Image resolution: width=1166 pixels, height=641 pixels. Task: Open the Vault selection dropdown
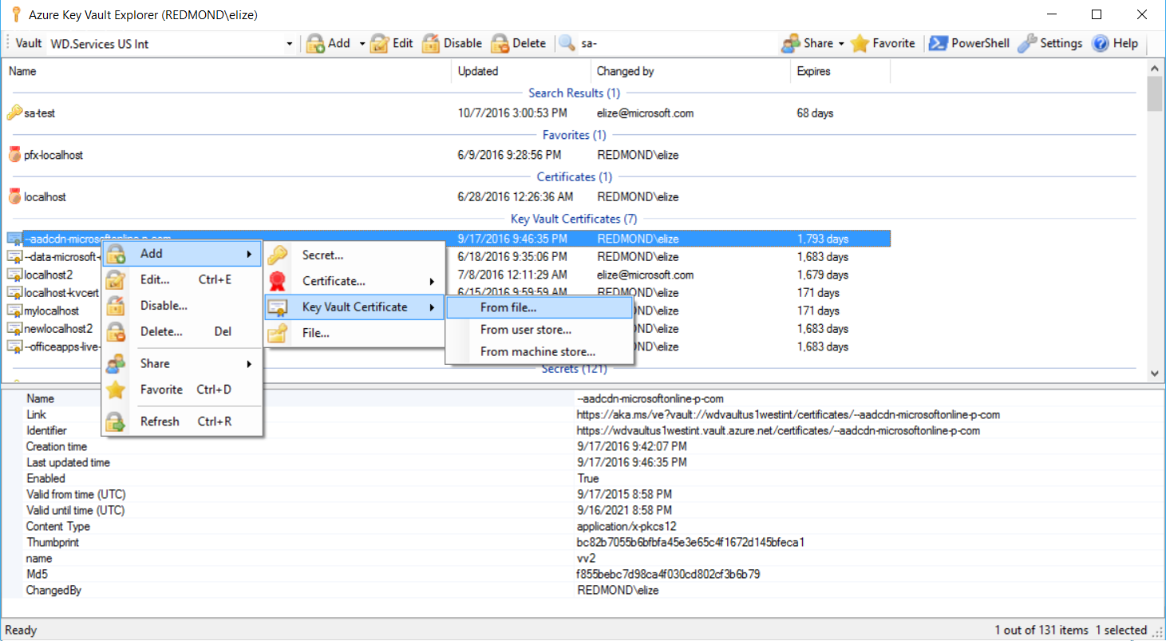[x=290, y=44]
